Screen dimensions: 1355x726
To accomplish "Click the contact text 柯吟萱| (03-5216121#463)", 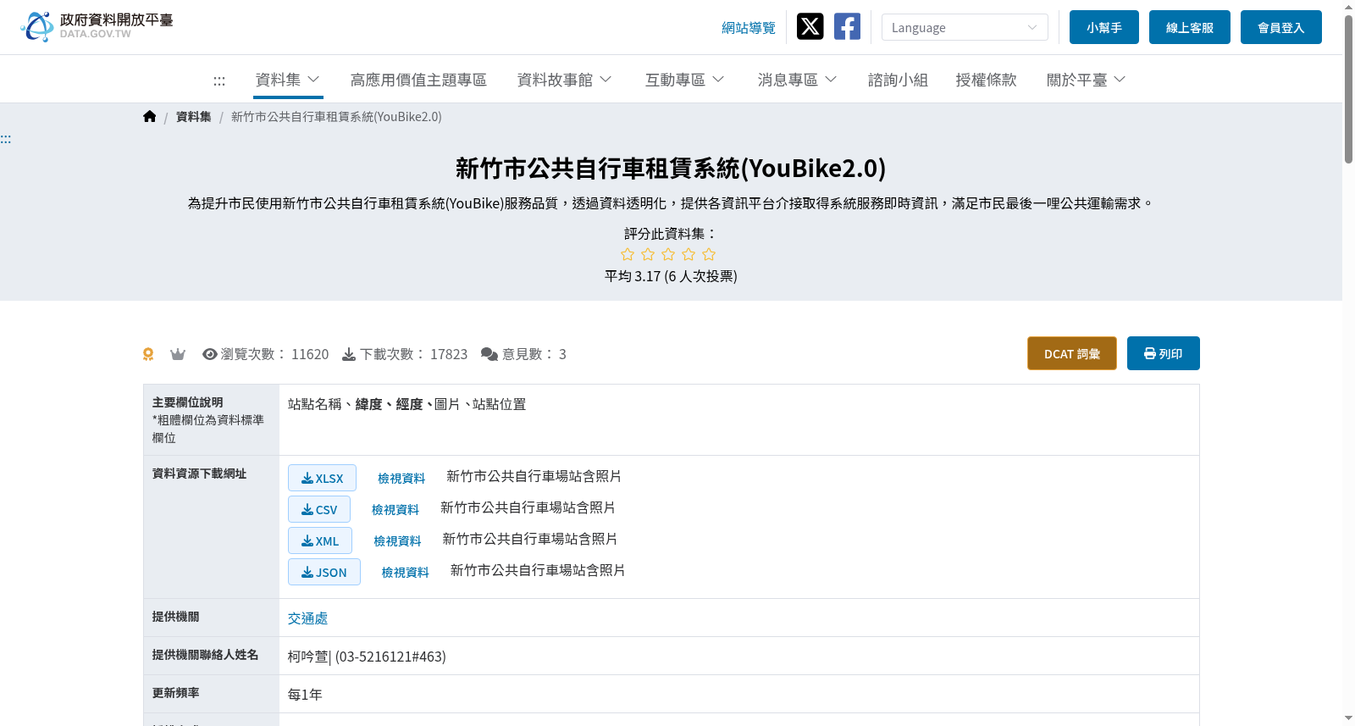I will (367, 657).
